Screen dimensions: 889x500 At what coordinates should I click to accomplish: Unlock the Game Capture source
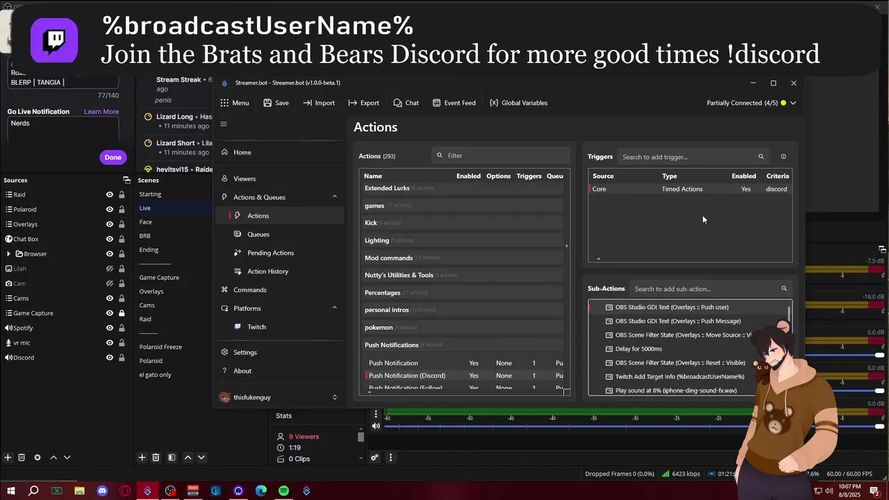point(122,313)
